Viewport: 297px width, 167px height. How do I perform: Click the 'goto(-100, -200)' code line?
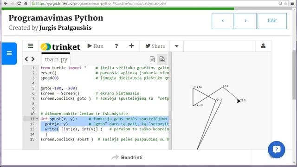pos(59,88)
